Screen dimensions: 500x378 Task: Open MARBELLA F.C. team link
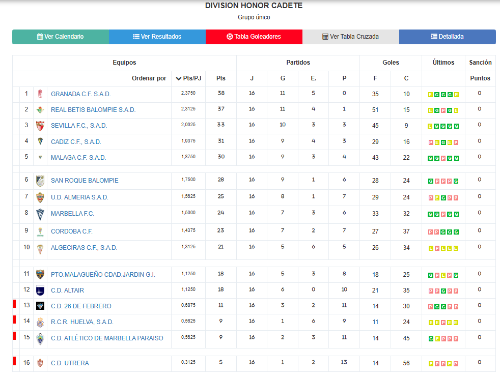(72, 214)
